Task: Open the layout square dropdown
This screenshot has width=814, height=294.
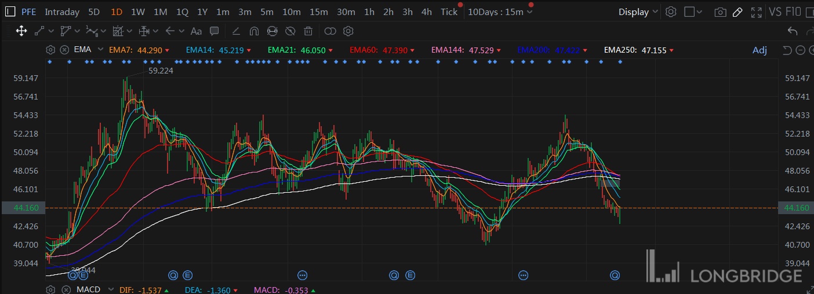Action: click(694, 12)
